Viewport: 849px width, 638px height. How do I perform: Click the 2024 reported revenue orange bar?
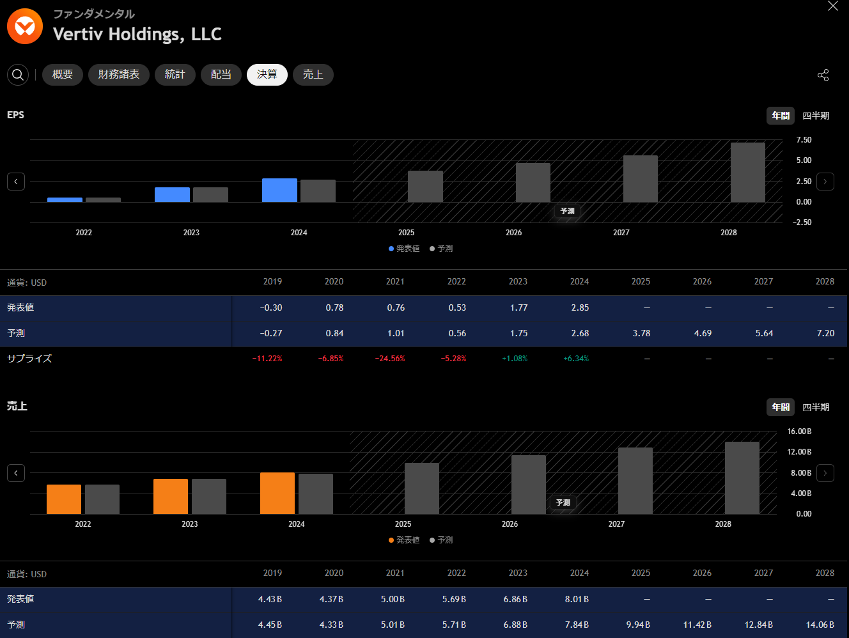point(277,494)
